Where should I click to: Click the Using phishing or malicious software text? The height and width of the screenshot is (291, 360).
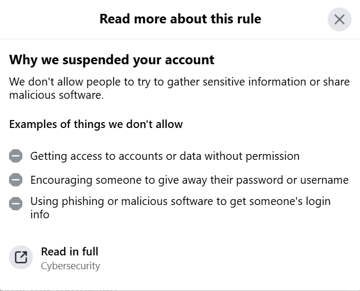click(x=180, y=202)
